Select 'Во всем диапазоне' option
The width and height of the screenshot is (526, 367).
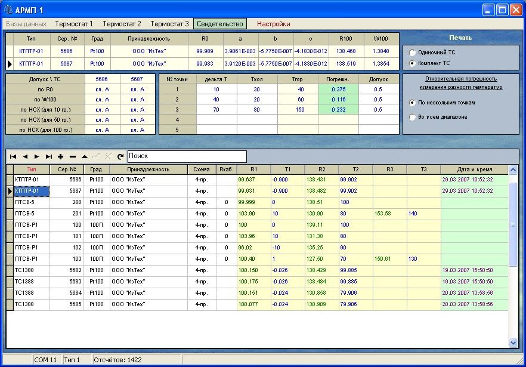(x=412, y=117)
